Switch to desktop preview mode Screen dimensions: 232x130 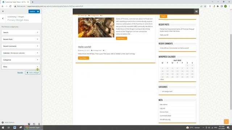click(x=29, y=124)
